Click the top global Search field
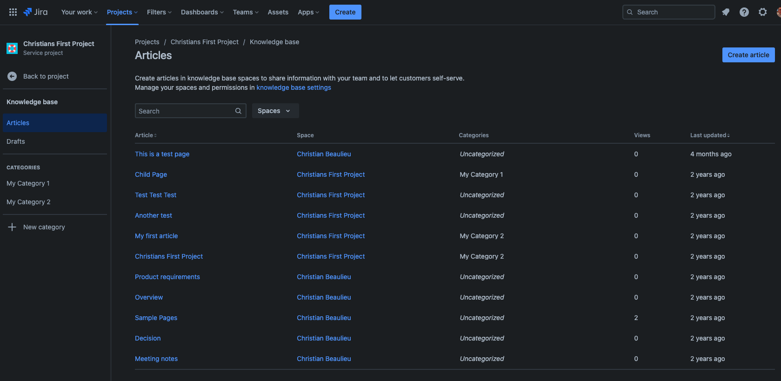Screen dimensions: 781x381 click(668, 12)
